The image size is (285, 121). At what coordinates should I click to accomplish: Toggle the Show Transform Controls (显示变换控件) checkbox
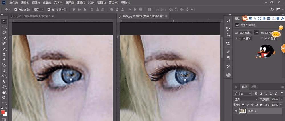(49, 9)
